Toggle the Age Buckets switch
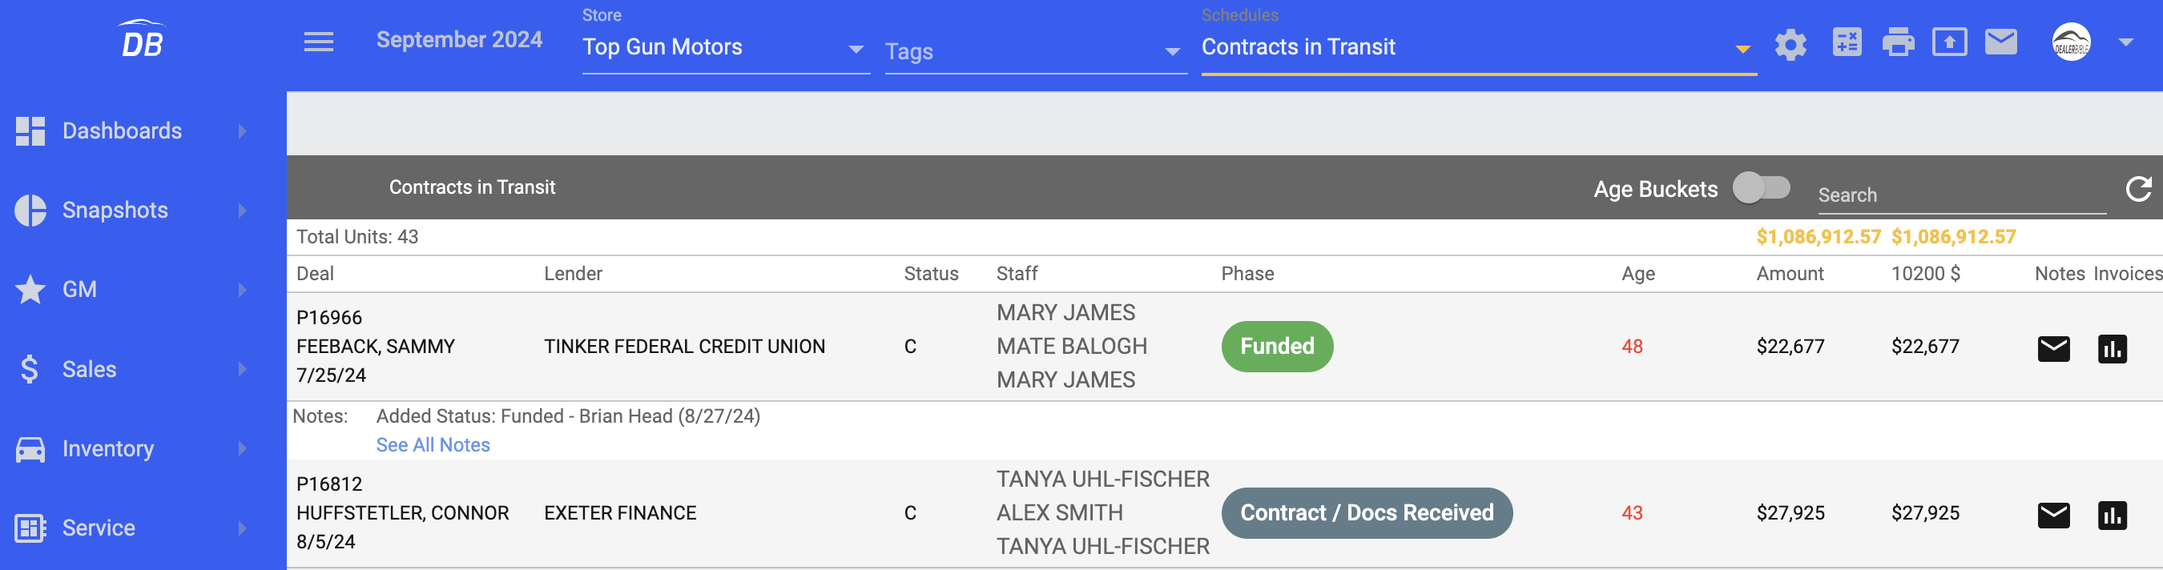Screen dimensions: 2163x570 [1762, 187]
